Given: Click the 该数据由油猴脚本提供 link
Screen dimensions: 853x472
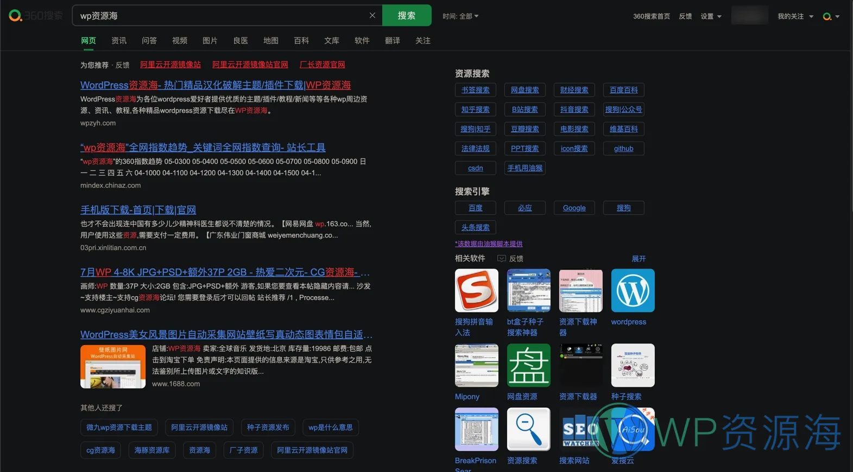Looking at the screenshot, I should pyautogui.click(x=489, y=244).
